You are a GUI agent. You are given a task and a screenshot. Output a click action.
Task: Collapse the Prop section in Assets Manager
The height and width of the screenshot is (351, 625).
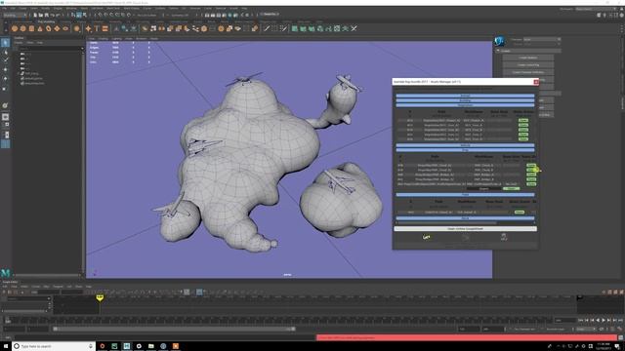pos(465,150)
